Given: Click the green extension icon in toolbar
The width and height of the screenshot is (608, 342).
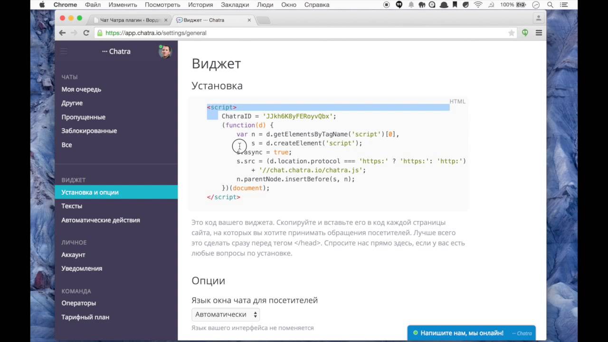Looking at the screenshot, I should click(525, 33).
